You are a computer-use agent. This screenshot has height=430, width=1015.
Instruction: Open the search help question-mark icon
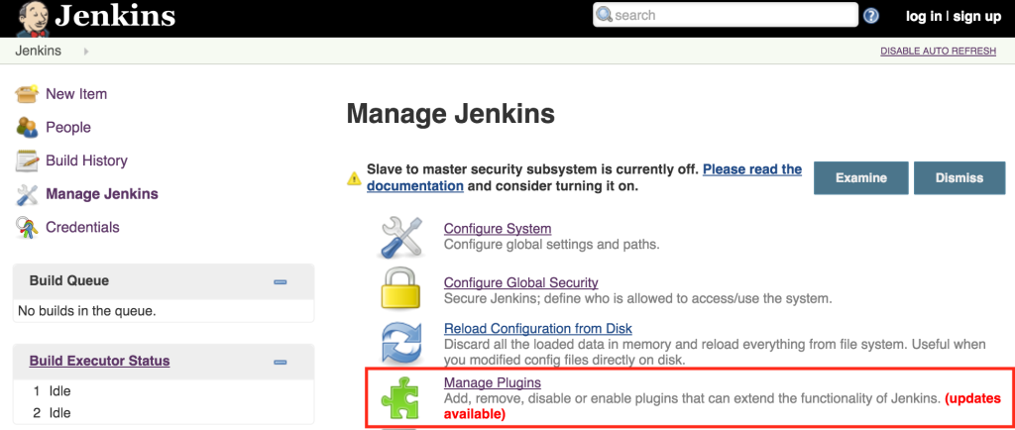click(x=870, y=16)
